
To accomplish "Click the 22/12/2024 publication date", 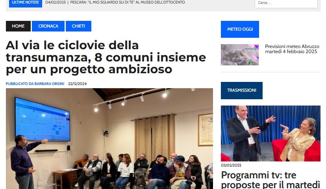I will (77, 84).
